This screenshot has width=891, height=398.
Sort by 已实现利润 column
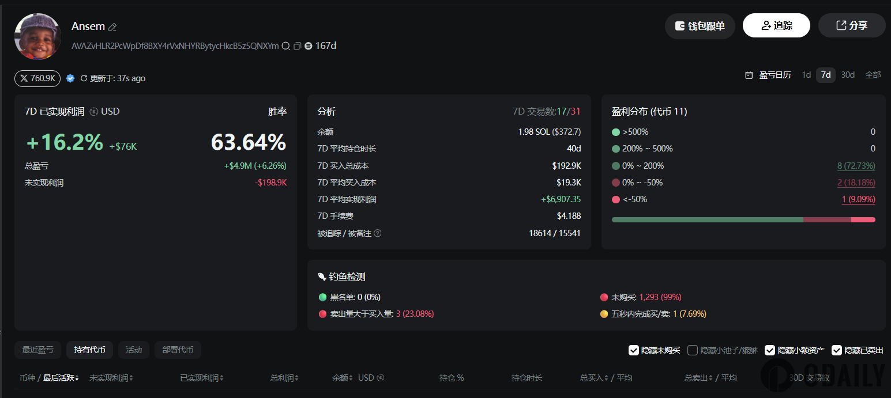[x=201, y=378]
